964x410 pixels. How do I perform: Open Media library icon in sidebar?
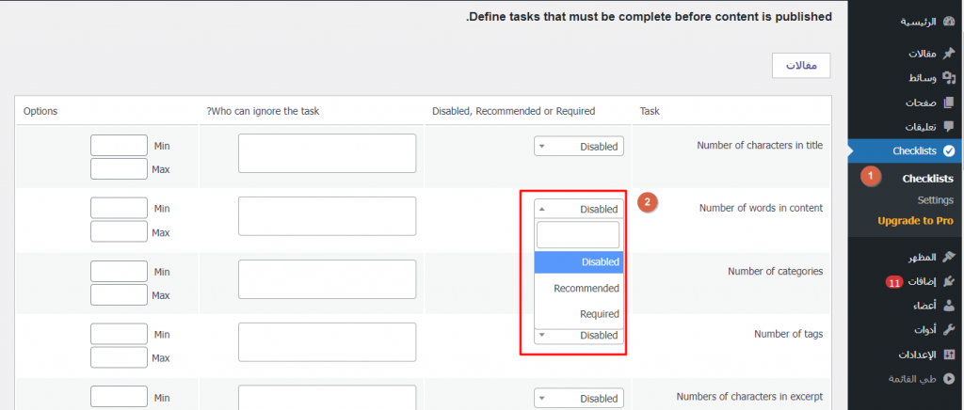pos(948,77)
